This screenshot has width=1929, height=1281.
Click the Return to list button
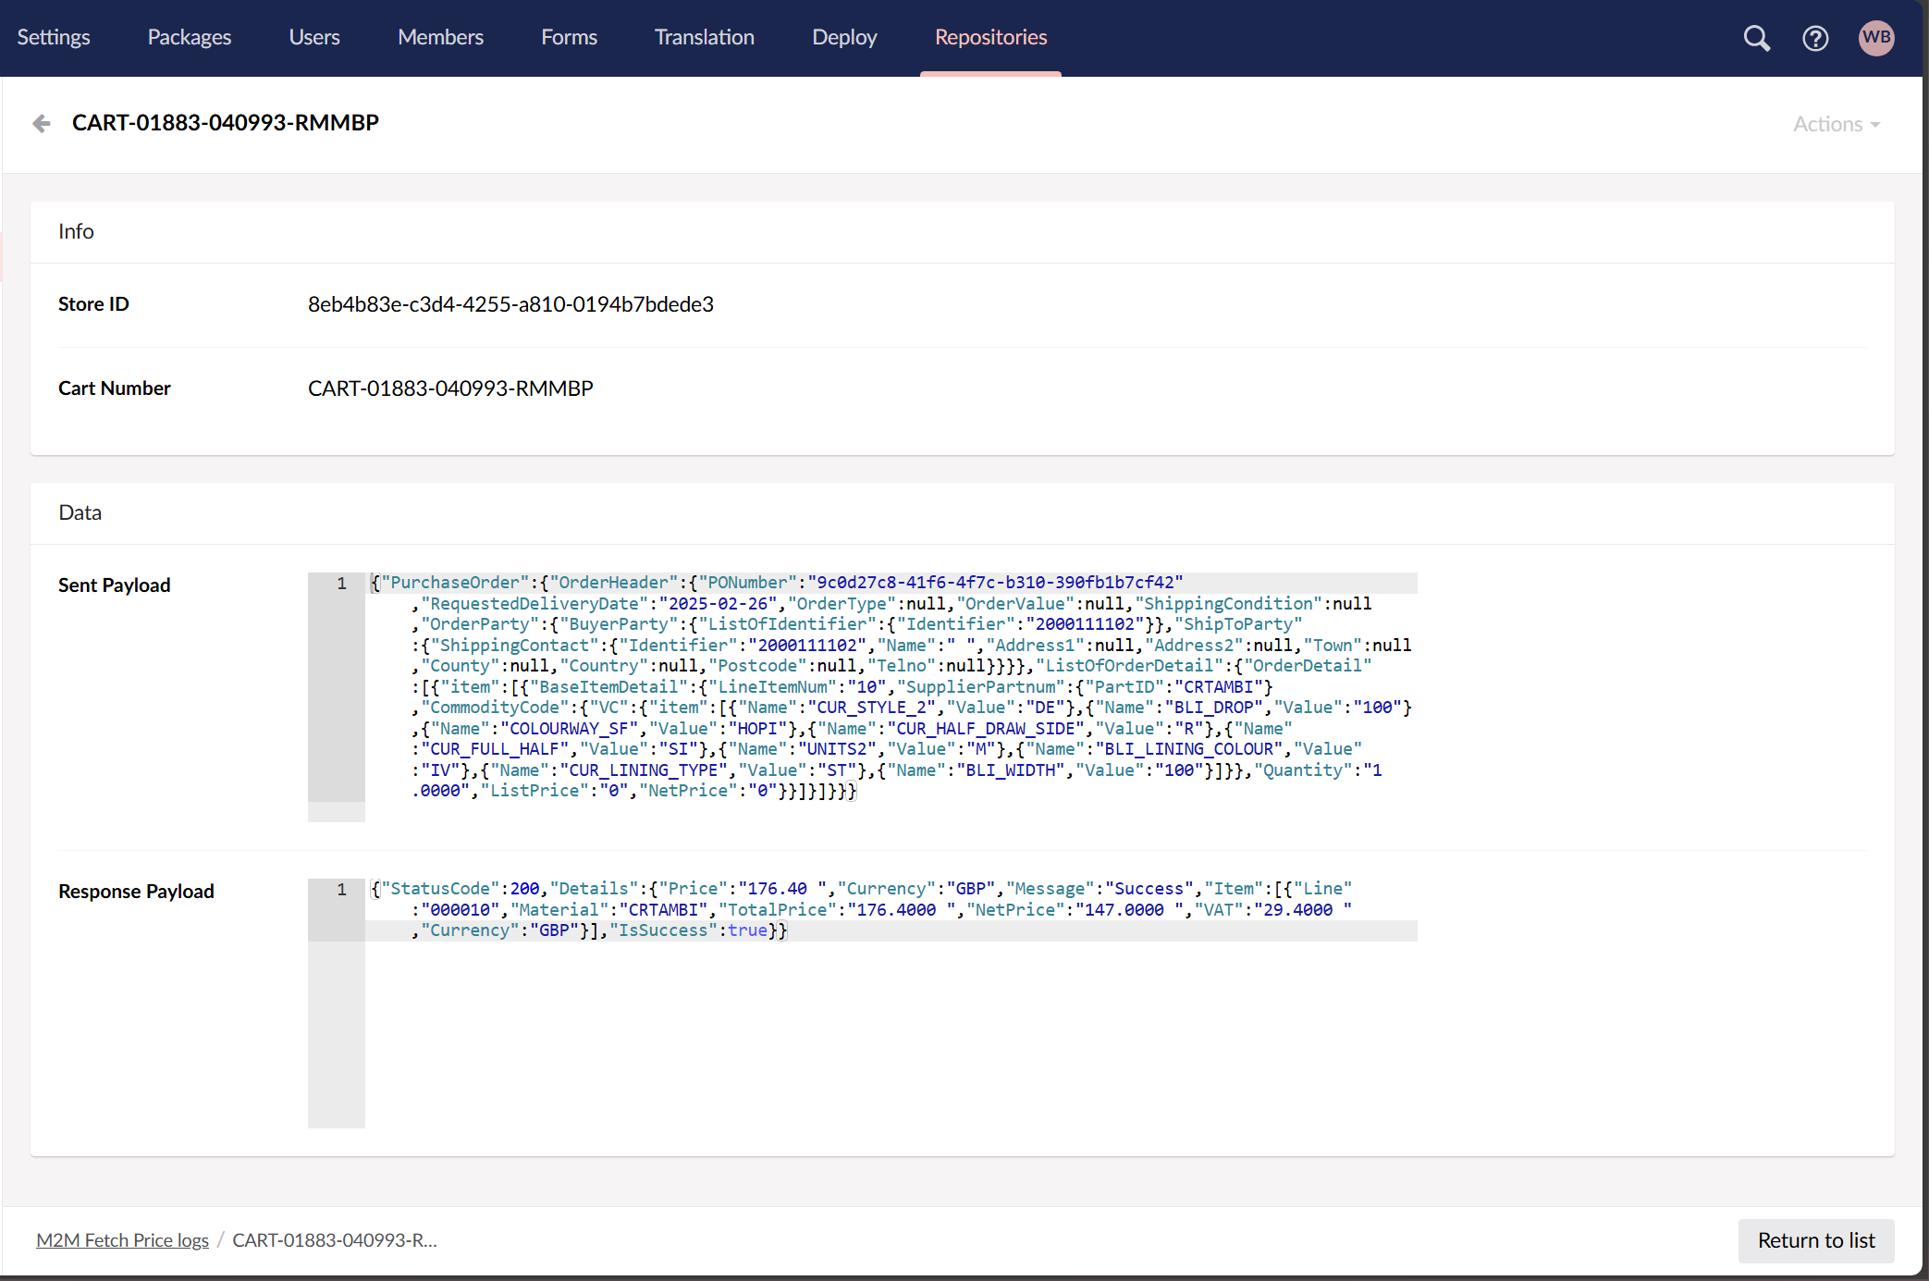click(1816, 1240)
